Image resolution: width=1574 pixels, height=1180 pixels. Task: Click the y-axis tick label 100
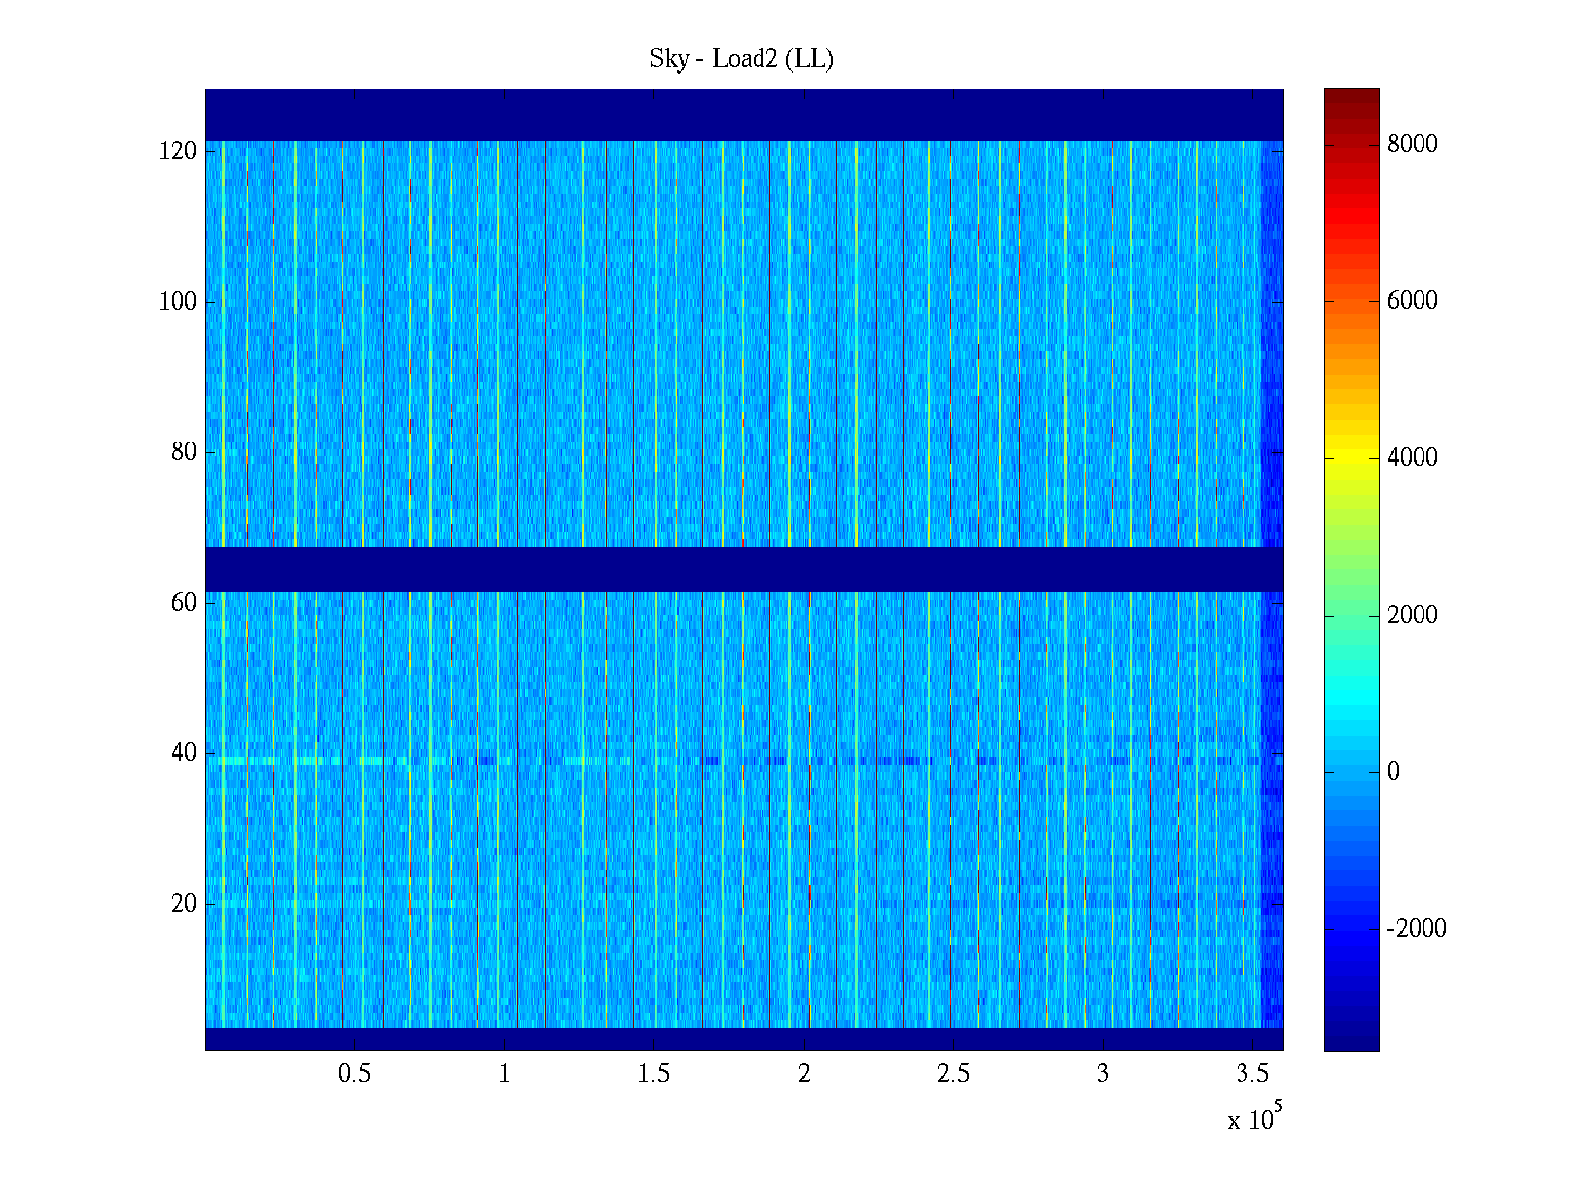click(178, 302)
